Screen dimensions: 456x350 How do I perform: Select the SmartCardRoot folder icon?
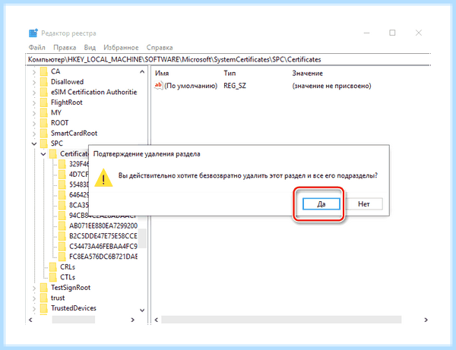(43, 134)
